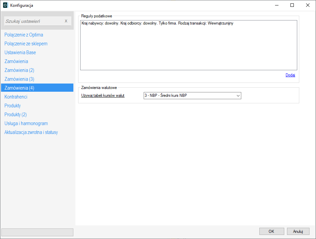Clear search with the X icon

[66, 21]
